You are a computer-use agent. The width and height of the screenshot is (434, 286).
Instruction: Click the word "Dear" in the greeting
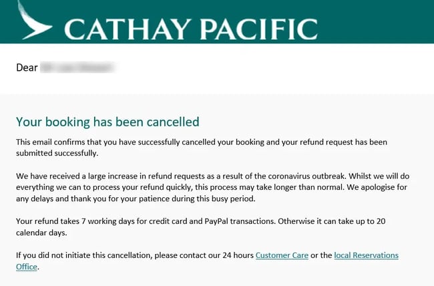click(x=27, y=67)
